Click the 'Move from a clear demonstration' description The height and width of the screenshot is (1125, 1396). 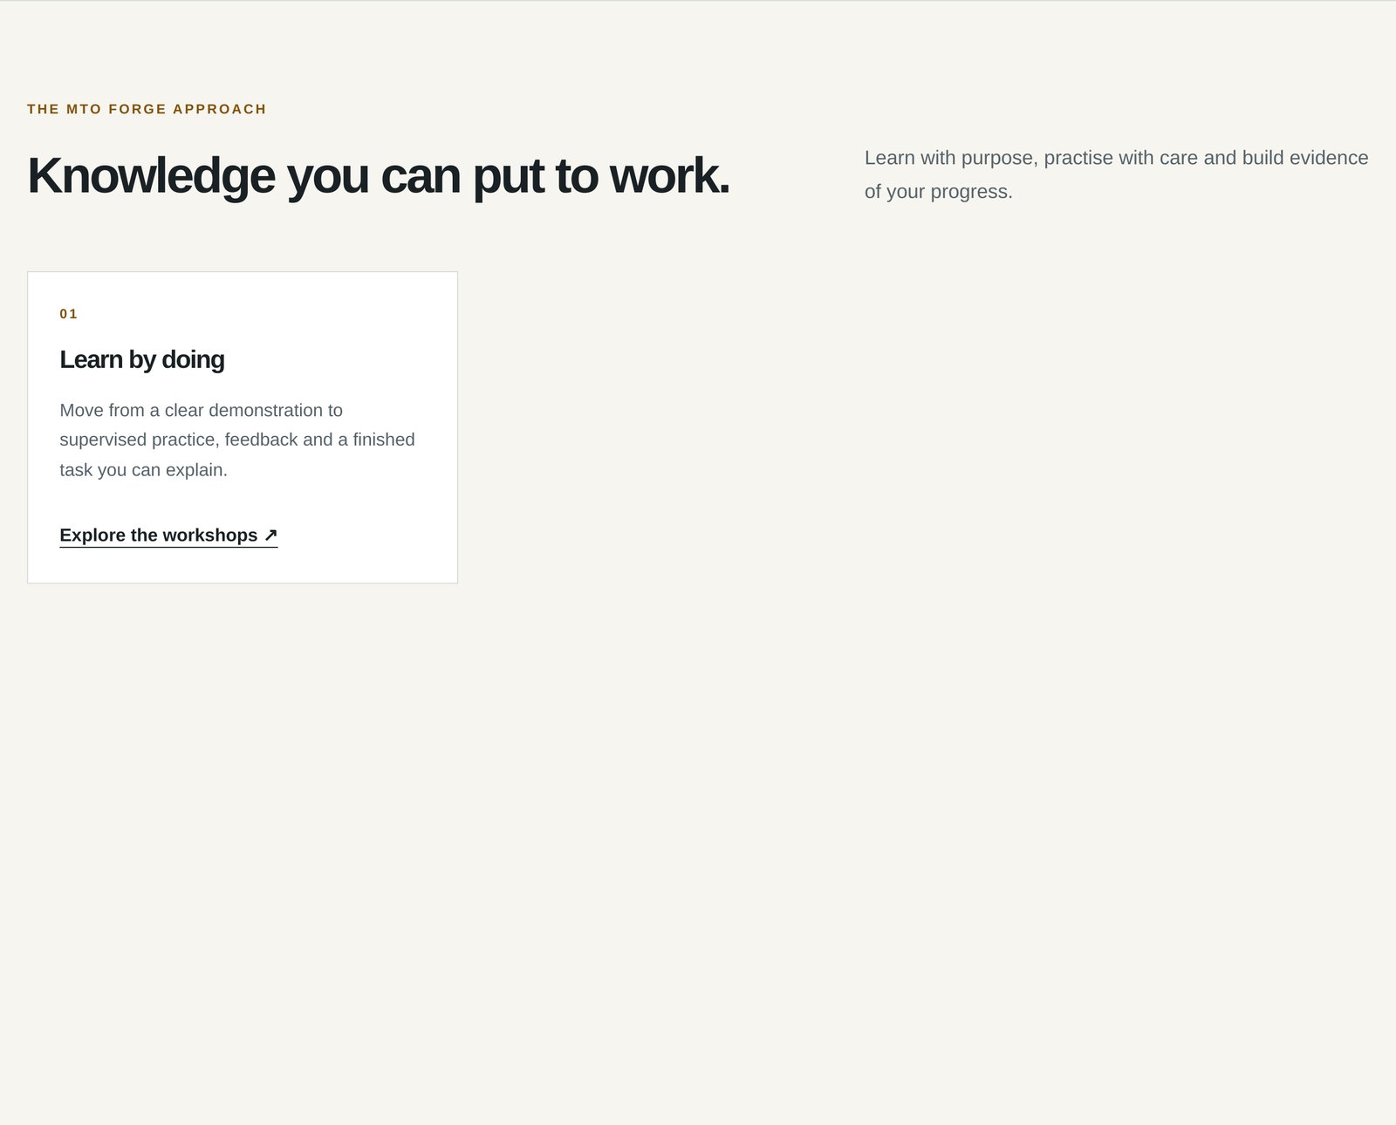tap(237, 440)
